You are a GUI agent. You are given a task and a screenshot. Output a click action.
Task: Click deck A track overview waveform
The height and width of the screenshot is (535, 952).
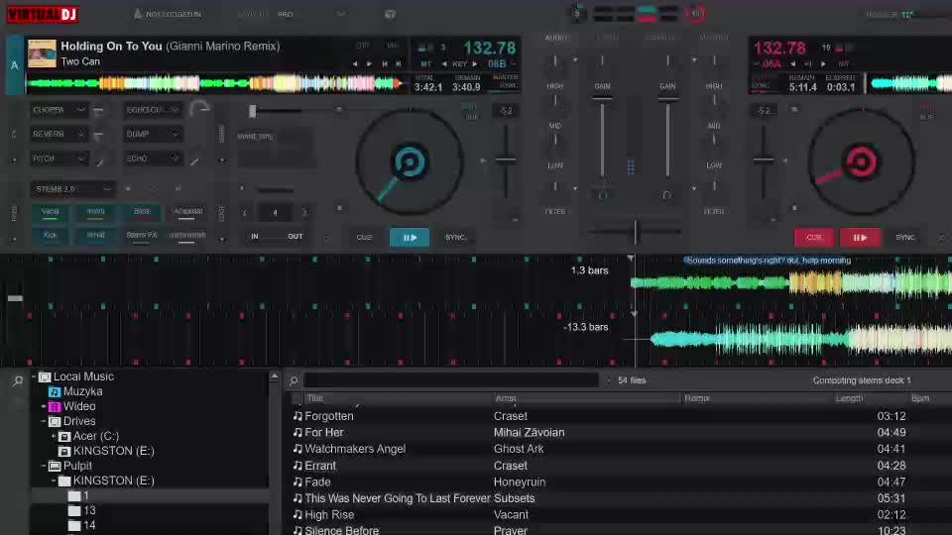tap(215, 83)
